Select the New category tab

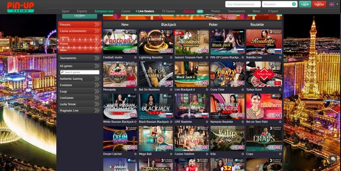pyautogui.click(x=125, y=25)
